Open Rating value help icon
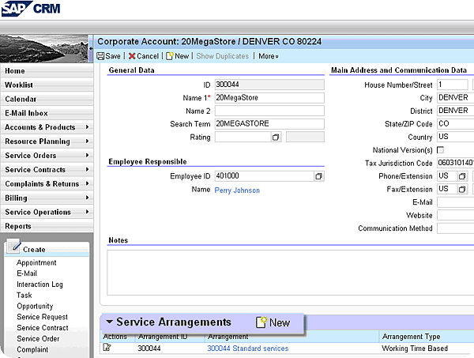 point(276,137)
